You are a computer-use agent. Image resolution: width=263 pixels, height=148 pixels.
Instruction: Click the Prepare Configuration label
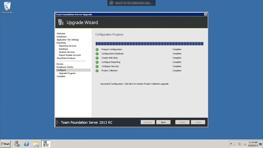pyautogui.click(x=112, y=49)
